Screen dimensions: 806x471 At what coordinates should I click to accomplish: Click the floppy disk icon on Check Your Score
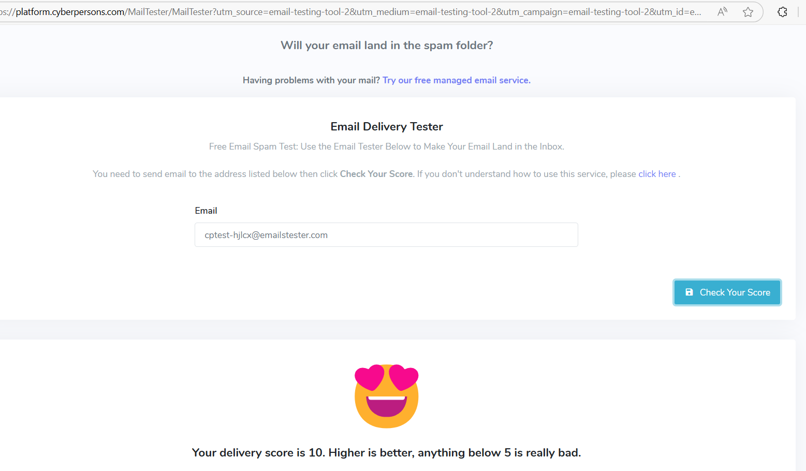pos(689,292)
